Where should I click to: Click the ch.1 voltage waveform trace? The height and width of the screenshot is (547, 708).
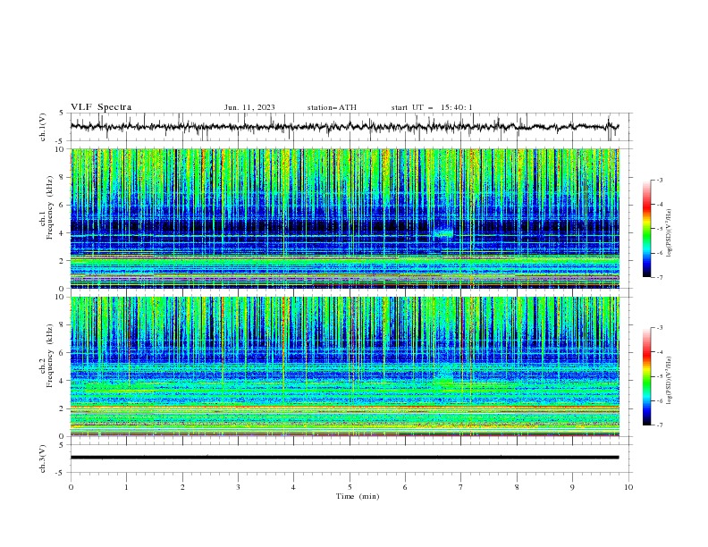[x=344, y=126]
